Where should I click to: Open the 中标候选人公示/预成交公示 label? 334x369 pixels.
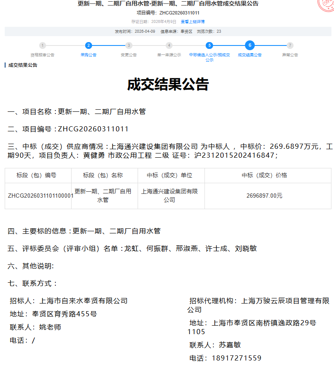[209, 57]
